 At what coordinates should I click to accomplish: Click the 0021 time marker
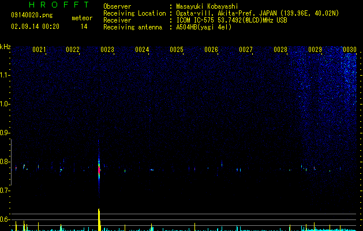tap(39, 50)
